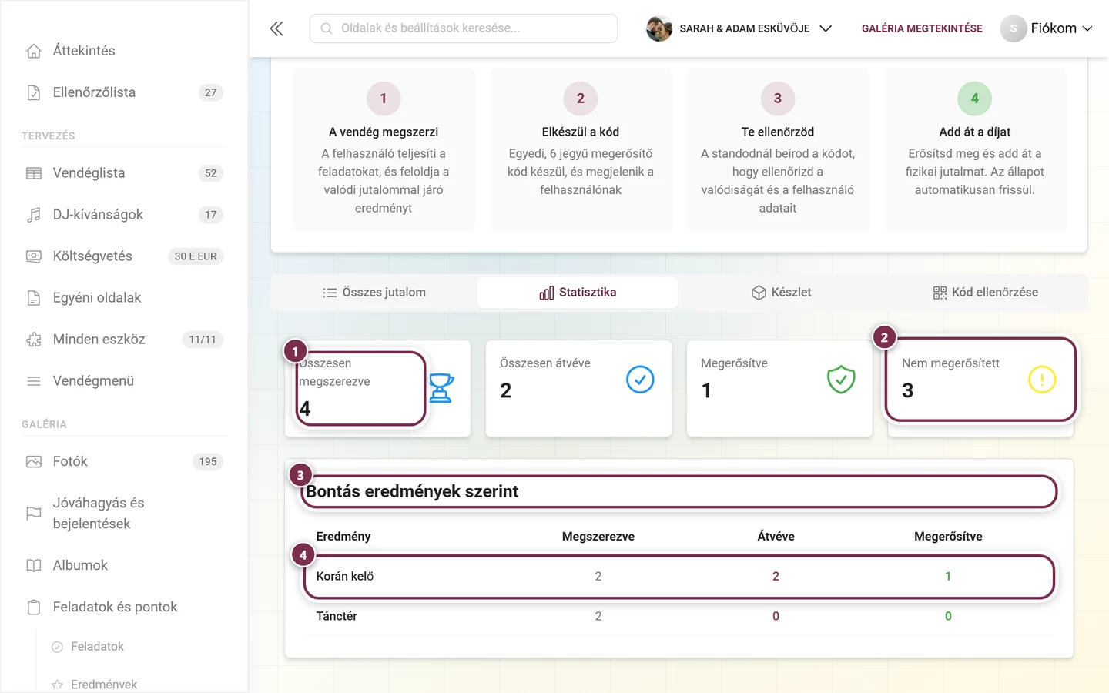Click Galéria megtekintése link
Image resolution: width=1109 pixels, height=693 pixels.
pos(922,28)
